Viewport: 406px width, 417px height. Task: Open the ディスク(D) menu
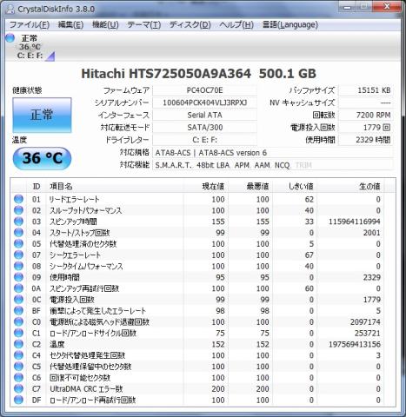click(190, 25)
